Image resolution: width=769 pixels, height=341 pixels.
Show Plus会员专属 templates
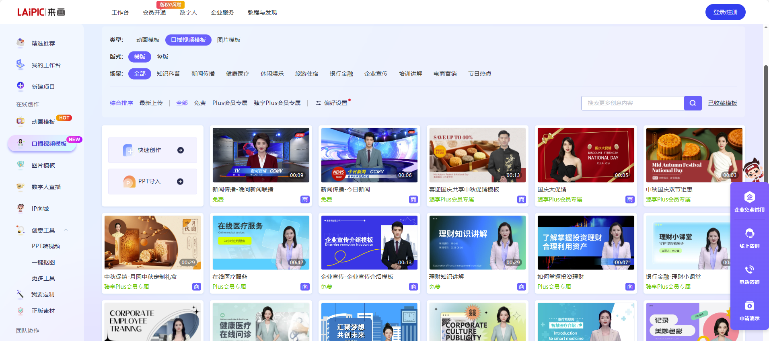[230, 103]
